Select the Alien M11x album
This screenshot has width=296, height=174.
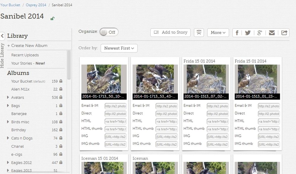click(x=20, y=89)
